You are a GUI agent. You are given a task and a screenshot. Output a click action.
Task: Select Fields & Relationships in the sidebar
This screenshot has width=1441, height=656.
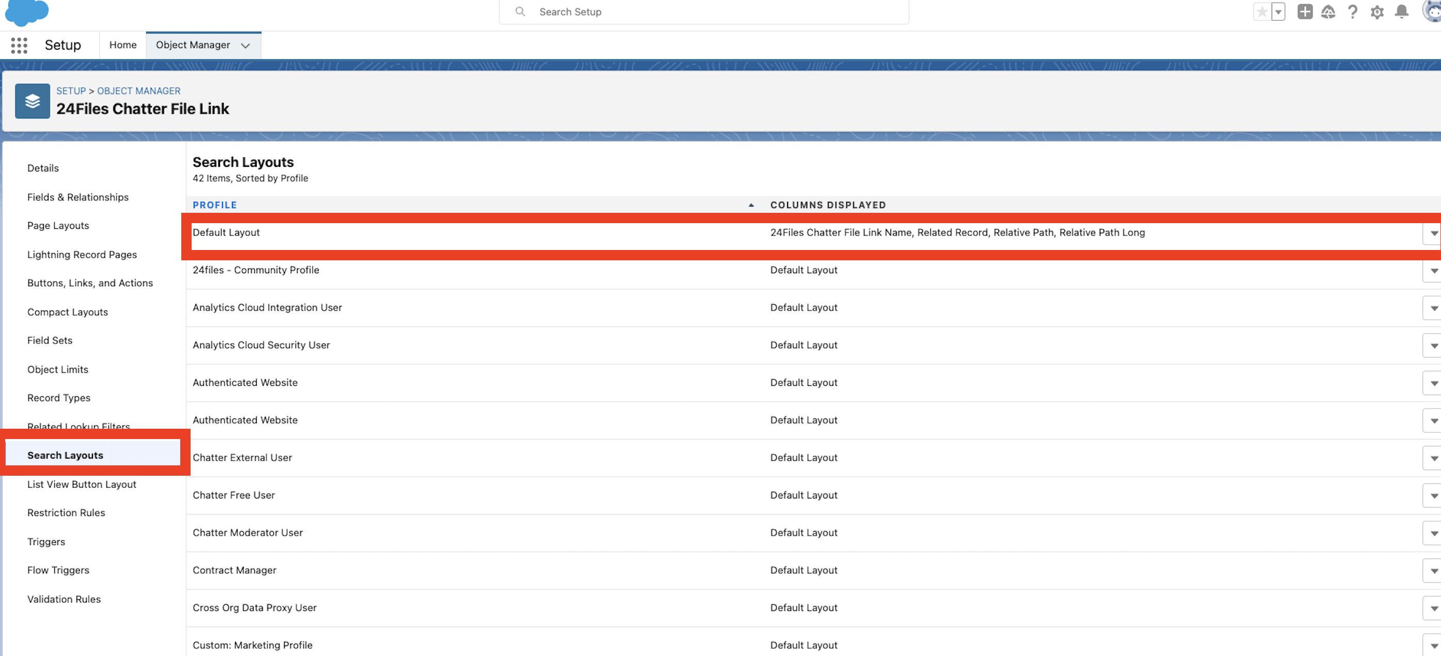[78, 197]
